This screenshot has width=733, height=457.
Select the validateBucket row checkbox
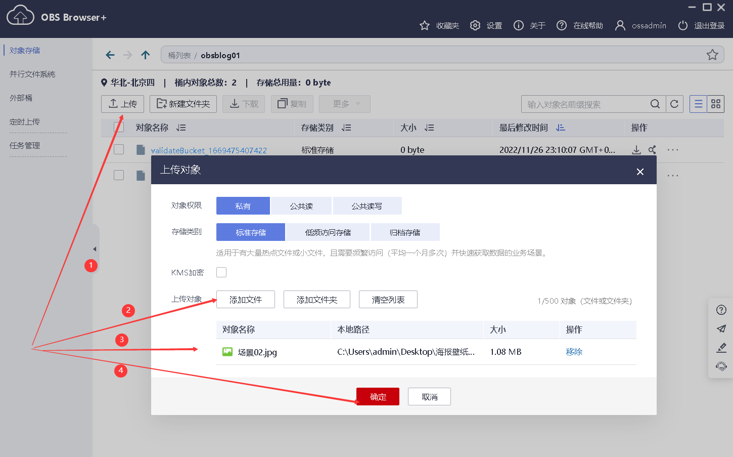pos(119,149)
